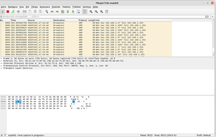
Task: Zoom in the main window text
Action: tap(91, 12)
